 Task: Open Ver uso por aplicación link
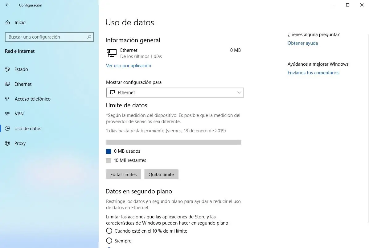pos(129,66)
